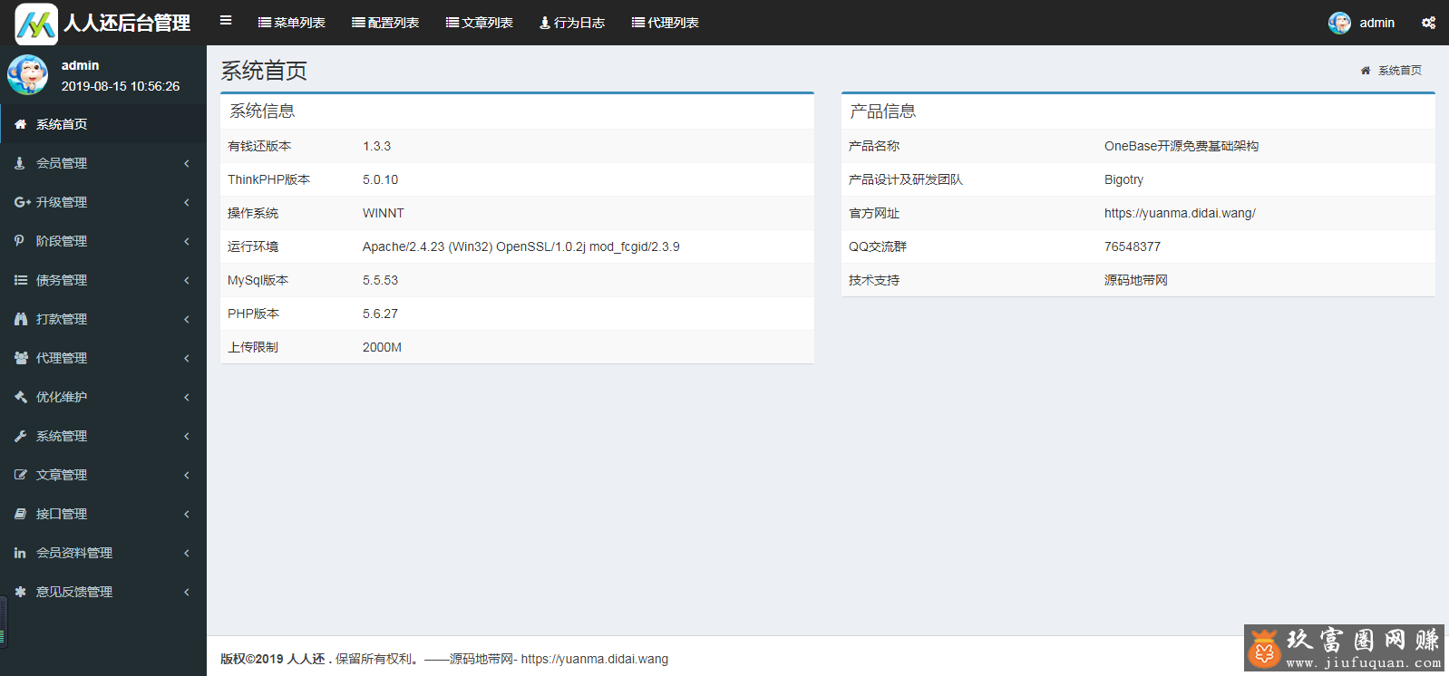Click the 债务管理 list icon
The height and width of the screenshot is (676, 1449).
20,280
